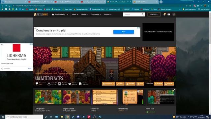Switch to the third YouTube tab
The width and height of the screenshot is (211, 119).
[67, 2]
